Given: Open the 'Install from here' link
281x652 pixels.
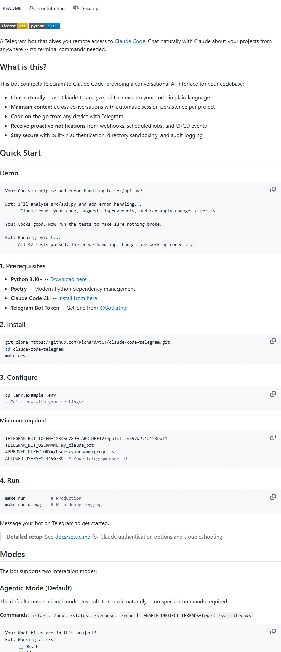Looking at the screenshot, I should 78,298.
